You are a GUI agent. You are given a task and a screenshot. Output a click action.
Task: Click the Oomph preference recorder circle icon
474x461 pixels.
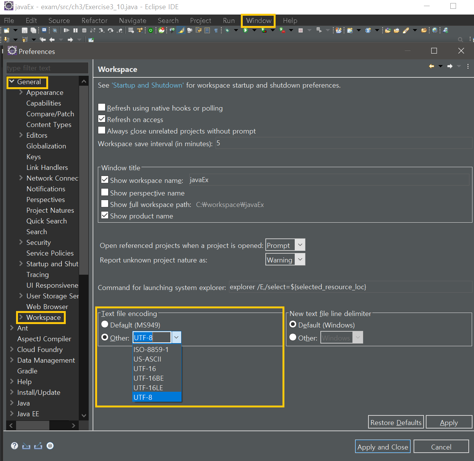[x=50, y=446]
